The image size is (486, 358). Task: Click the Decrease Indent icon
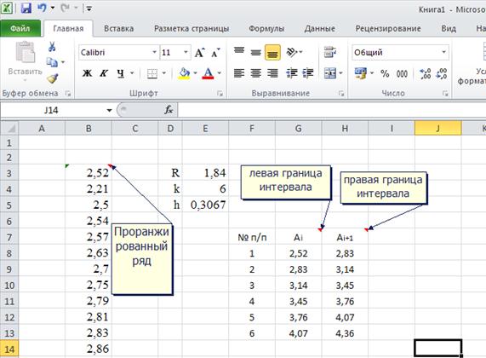[x=292, y=73]
